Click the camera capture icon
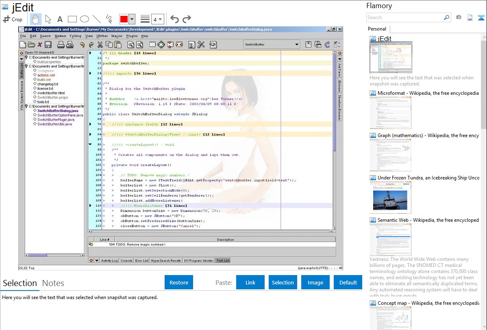 point(459,17)
